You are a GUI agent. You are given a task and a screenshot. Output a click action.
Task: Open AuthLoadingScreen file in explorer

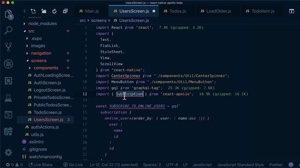pyautogui.click(x=51, y=76)
